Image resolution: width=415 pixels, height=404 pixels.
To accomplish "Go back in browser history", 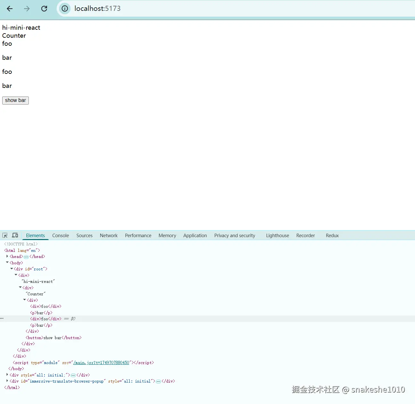I will coord(10,9).
